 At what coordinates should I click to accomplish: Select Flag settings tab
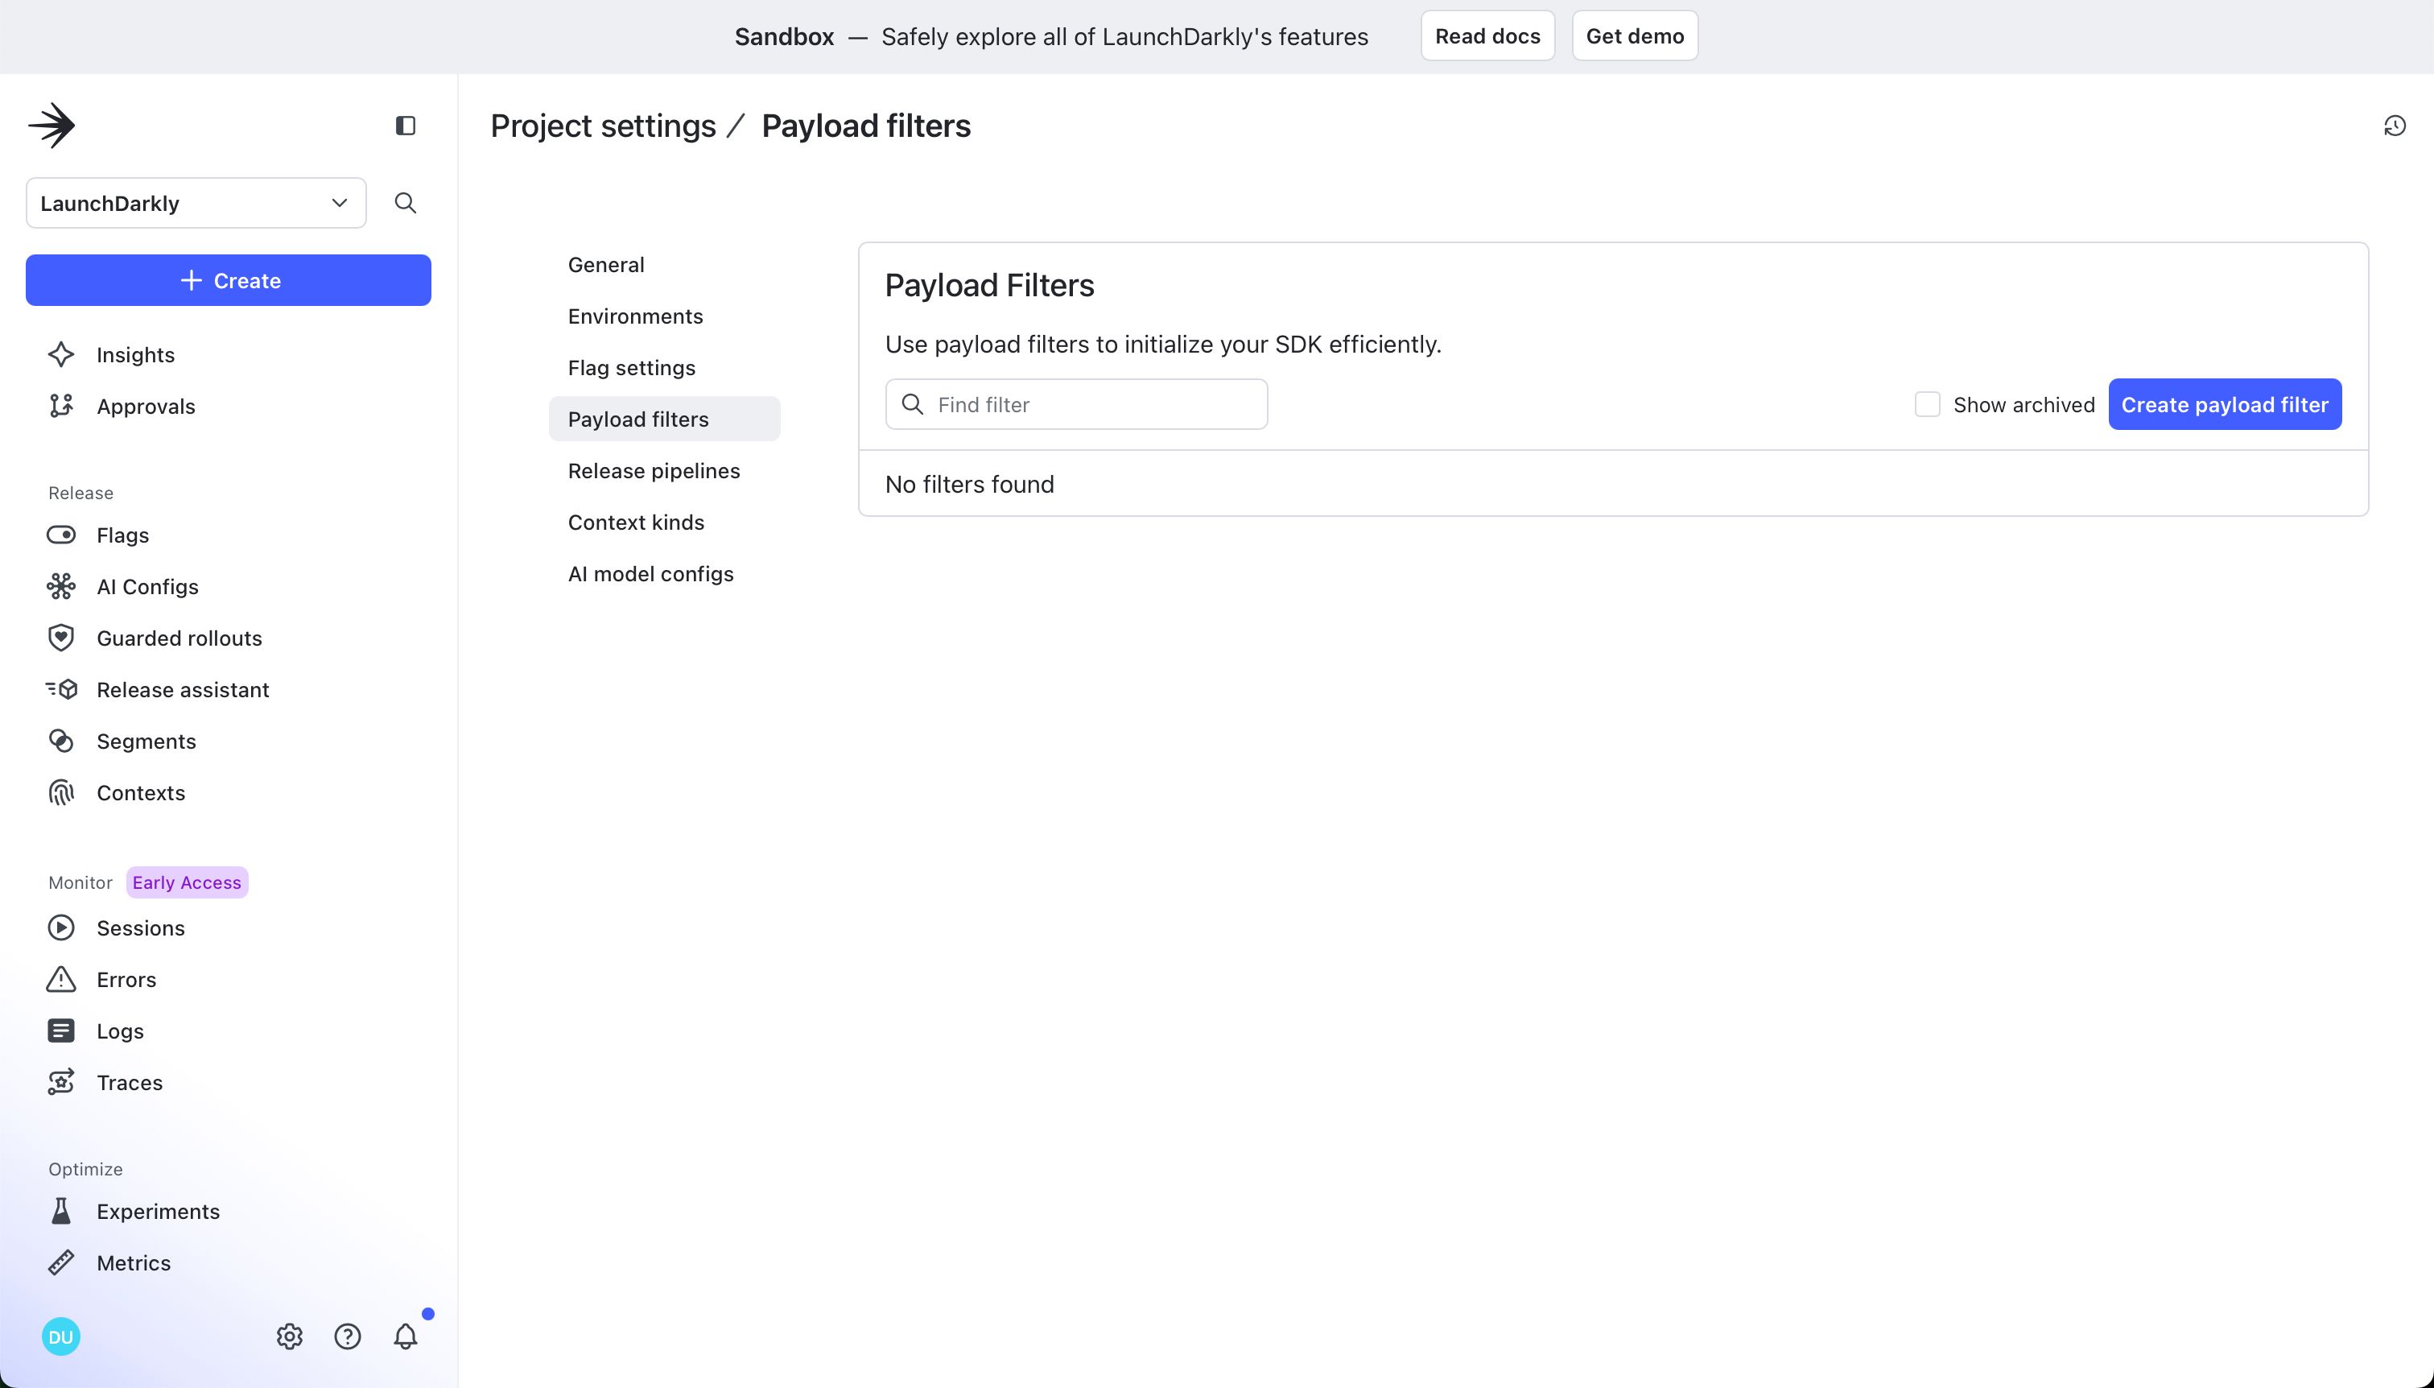(664, 367)
